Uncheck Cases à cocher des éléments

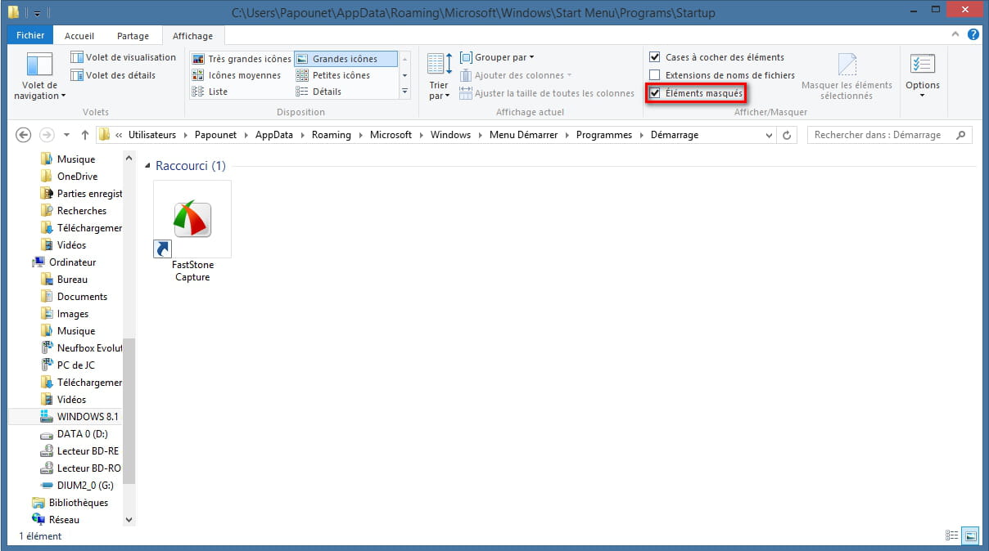pos(655,57)
